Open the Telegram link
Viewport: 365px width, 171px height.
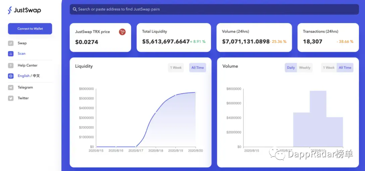[25, 88]
